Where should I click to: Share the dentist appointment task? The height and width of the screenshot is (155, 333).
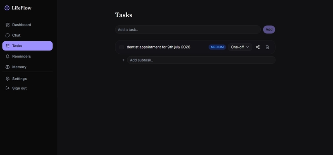(258, 47)
